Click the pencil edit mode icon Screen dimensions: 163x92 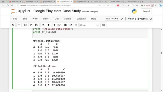click(122, 19)
